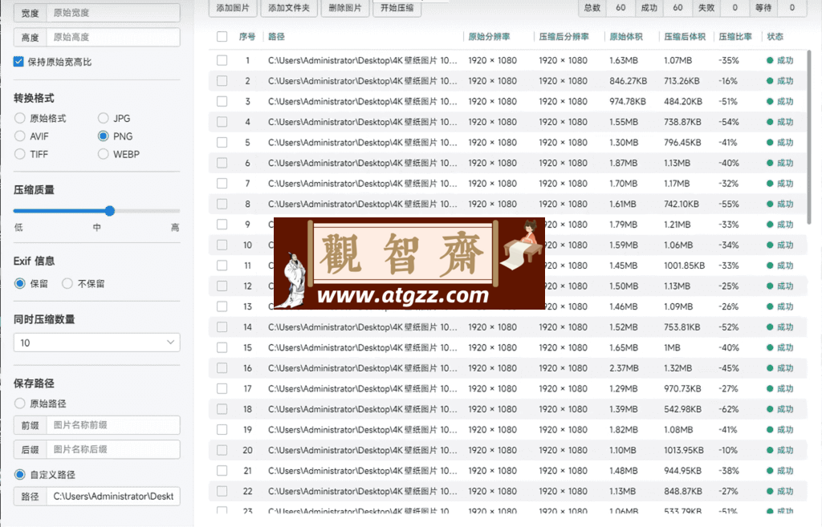Click the 删除图片 button
The height and width of the screenshot is (527, 822).
click(x=345, y=8)
